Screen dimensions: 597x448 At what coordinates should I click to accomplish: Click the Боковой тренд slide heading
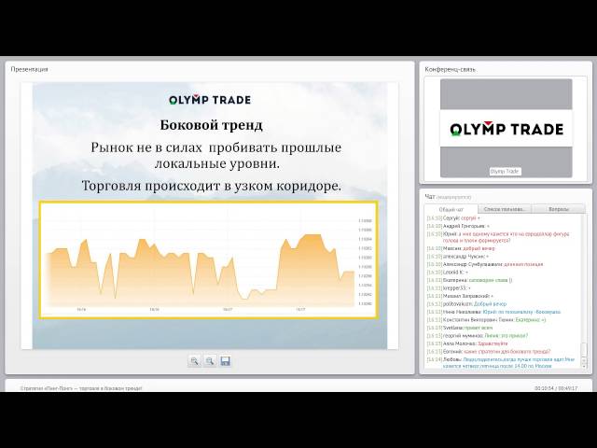coord(212,125)
